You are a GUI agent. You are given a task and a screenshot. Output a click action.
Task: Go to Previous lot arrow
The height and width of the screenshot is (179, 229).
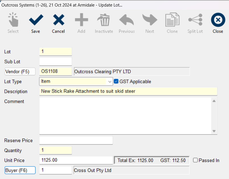(x=127, y=20)
